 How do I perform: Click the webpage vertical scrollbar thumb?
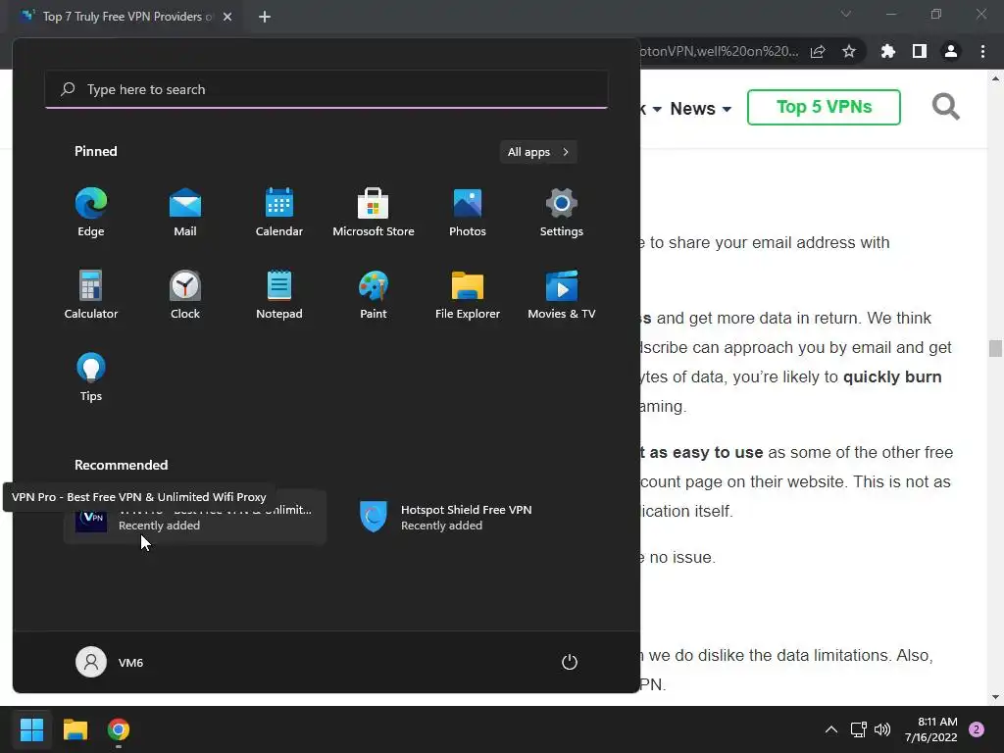[995, 348]
